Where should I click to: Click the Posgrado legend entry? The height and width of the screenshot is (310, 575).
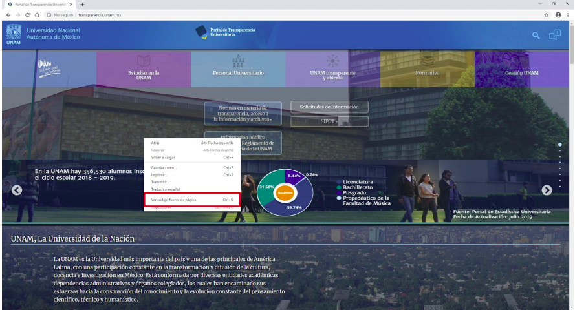[351, 193]
